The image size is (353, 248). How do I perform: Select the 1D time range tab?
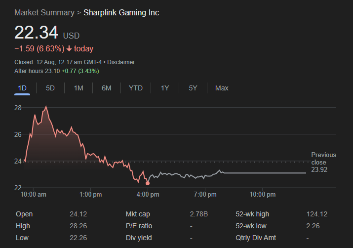pyautogui.click(x=22, y=88)
